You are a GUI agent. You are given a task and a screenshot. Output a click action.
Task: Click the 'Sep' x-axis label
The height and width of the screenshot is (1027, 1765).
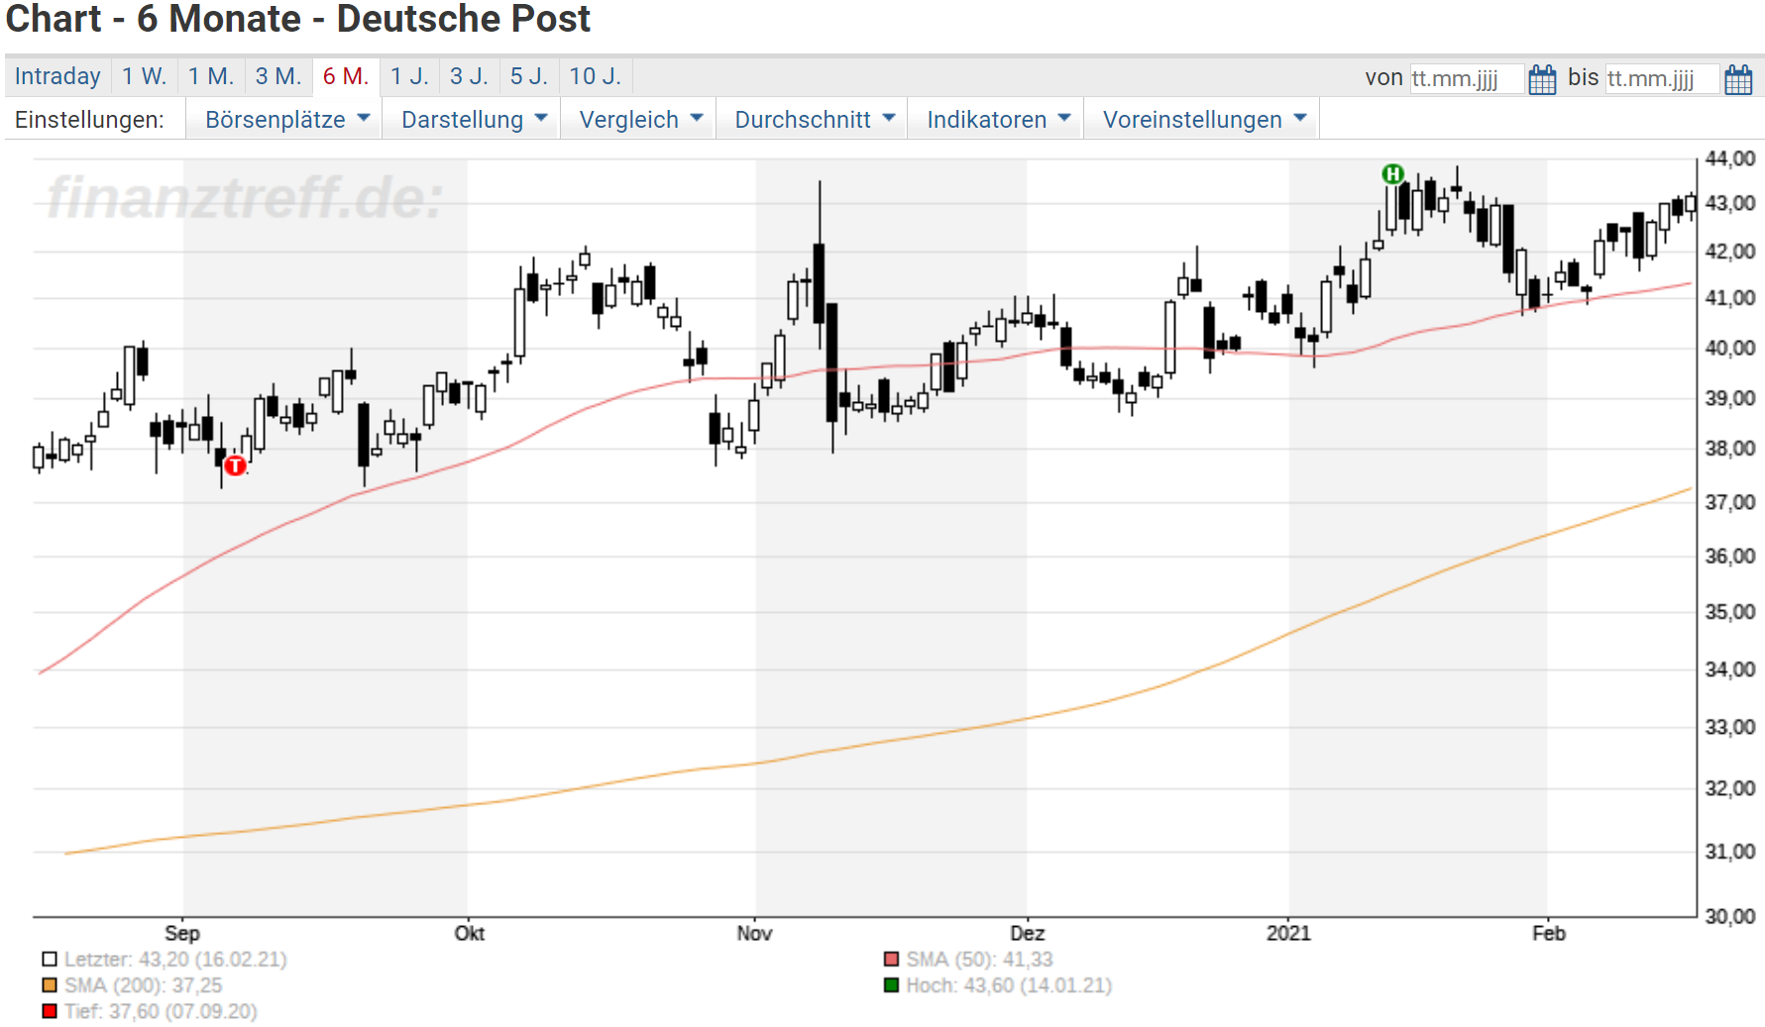(182, 933)
